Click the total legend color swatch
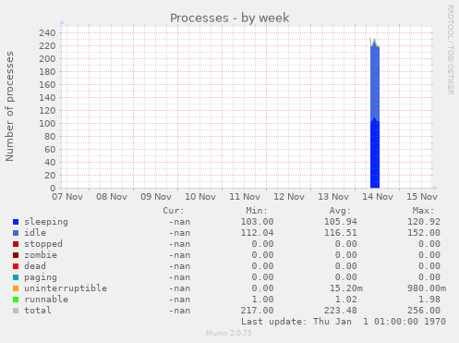This screenshot has height=343, width=459. [16, 311]
